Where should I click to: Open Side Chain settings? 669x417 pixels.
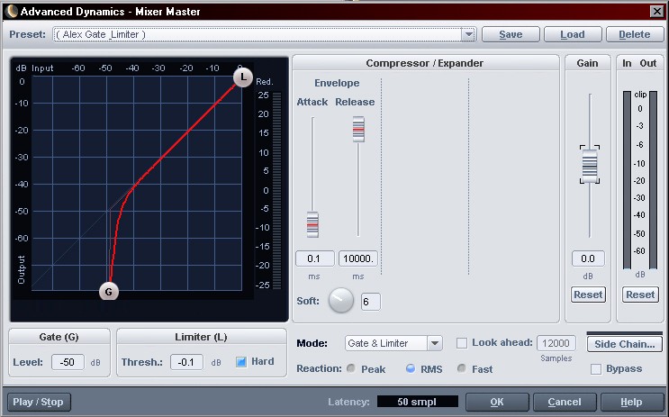coord(625,344)
